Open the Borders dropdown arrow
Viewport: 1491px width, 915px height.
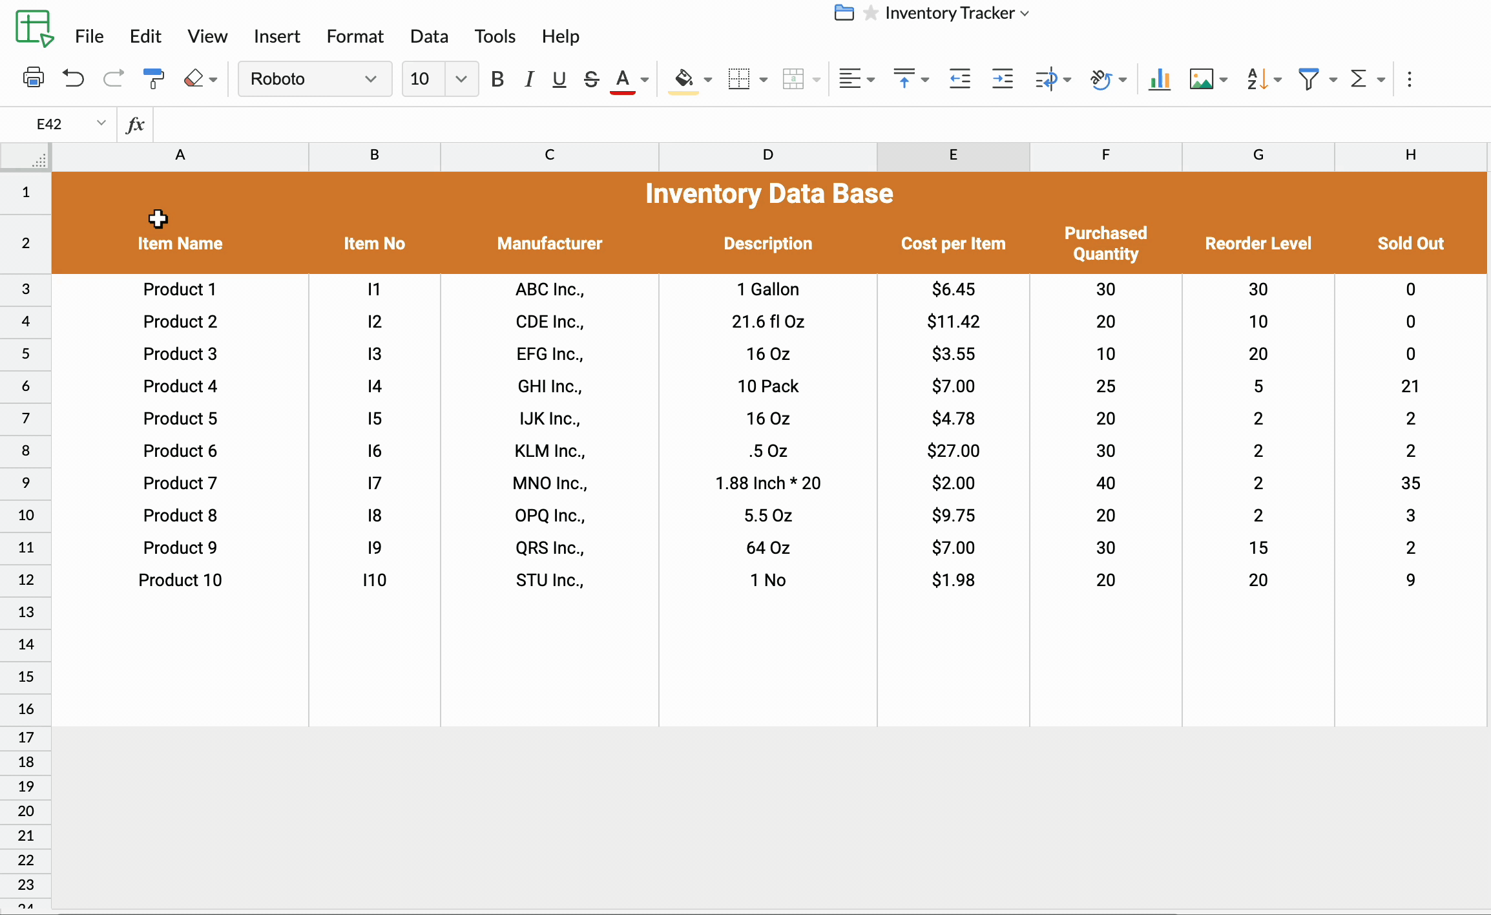[x=764, y=80]
